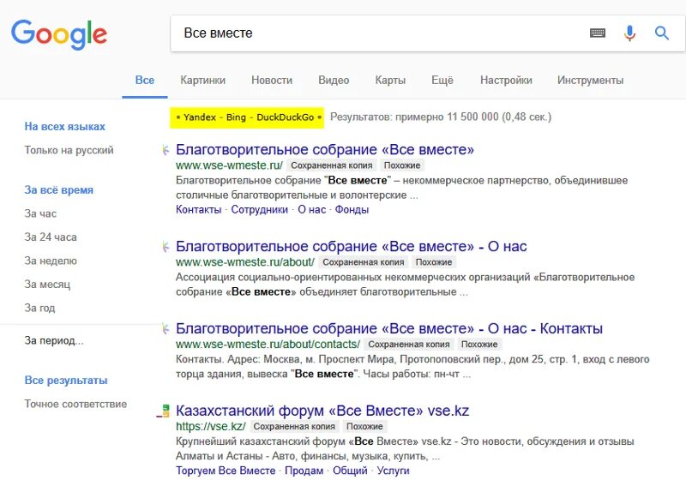Select the Все tab

coord(145,81)
